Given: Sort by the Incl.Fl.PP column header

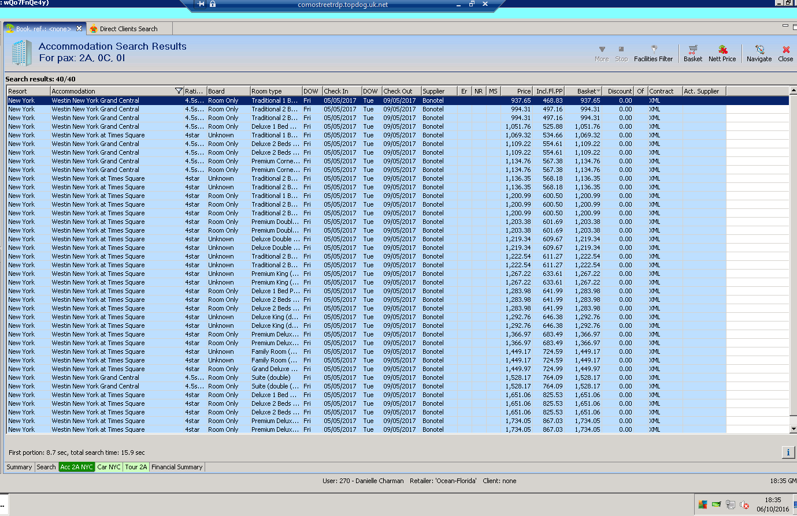Looking at the screenshot, I should [548, 91].
